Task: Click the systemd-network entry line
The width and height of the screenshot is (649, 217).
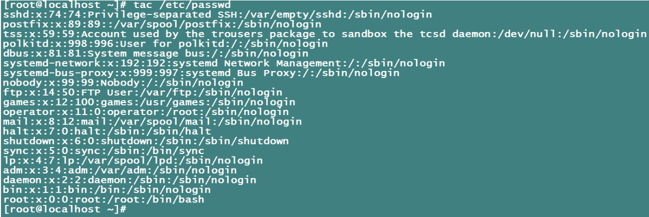Action: pyautogui.click(x=224, y=63)
